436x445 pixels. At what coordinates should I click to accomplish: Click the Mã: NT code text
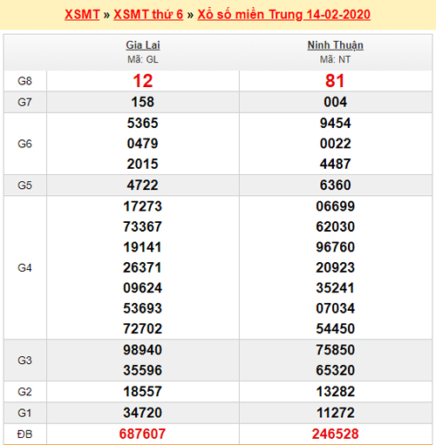click(x=335, y=59)
